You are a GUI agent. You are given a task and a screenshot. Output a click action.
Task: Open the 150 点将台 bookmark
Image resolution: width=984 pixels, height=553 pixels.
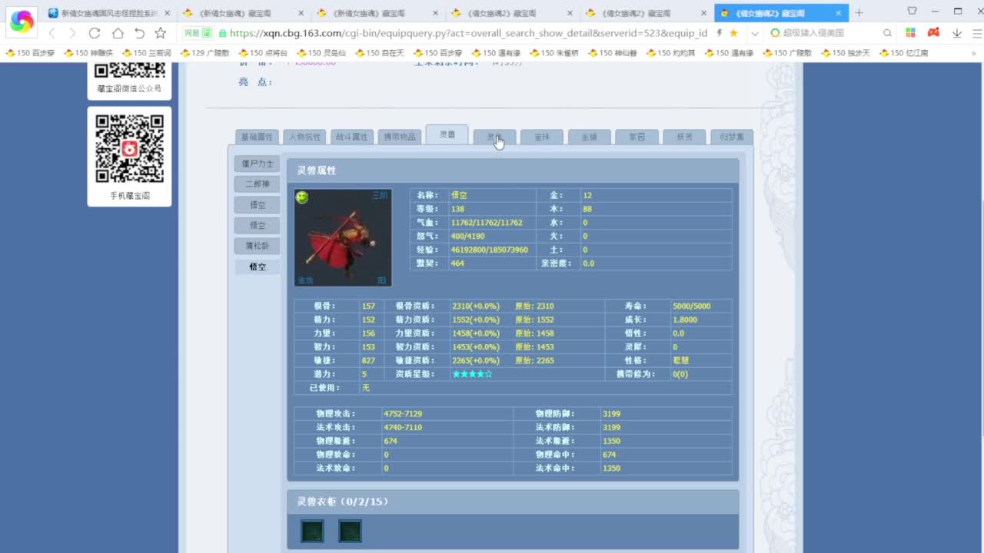[263, 53]
